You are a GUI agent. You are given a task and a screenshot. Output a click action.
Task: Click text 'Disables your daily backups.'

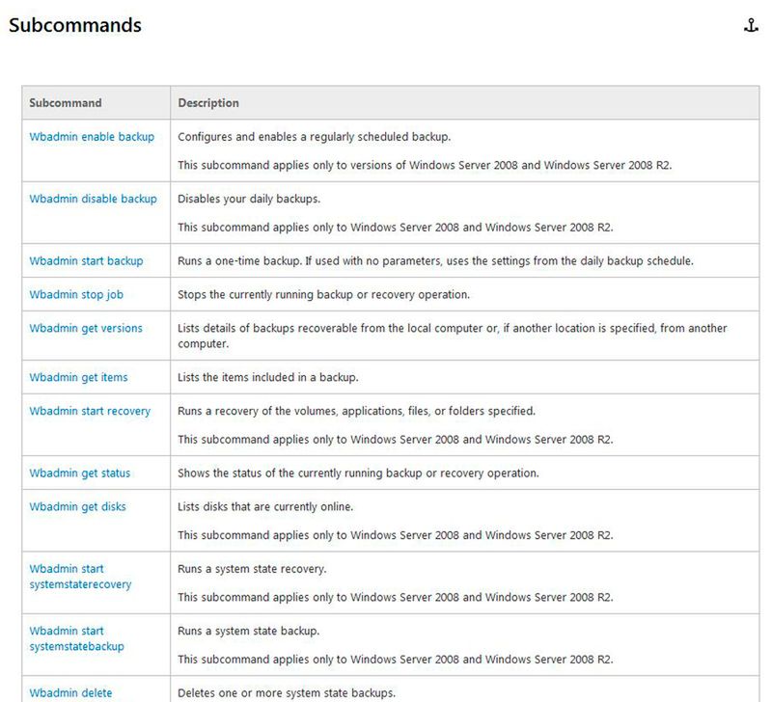point(249,199)
